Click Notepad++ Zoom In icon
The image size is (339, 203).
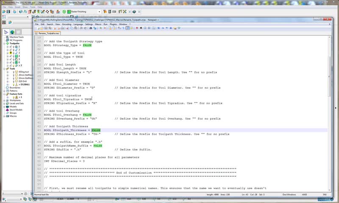101,28
